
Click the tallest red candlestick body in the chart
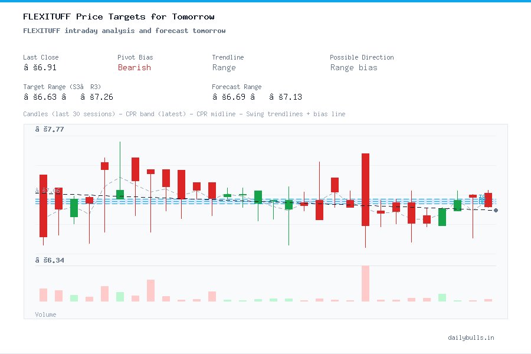tap(365, 190)
